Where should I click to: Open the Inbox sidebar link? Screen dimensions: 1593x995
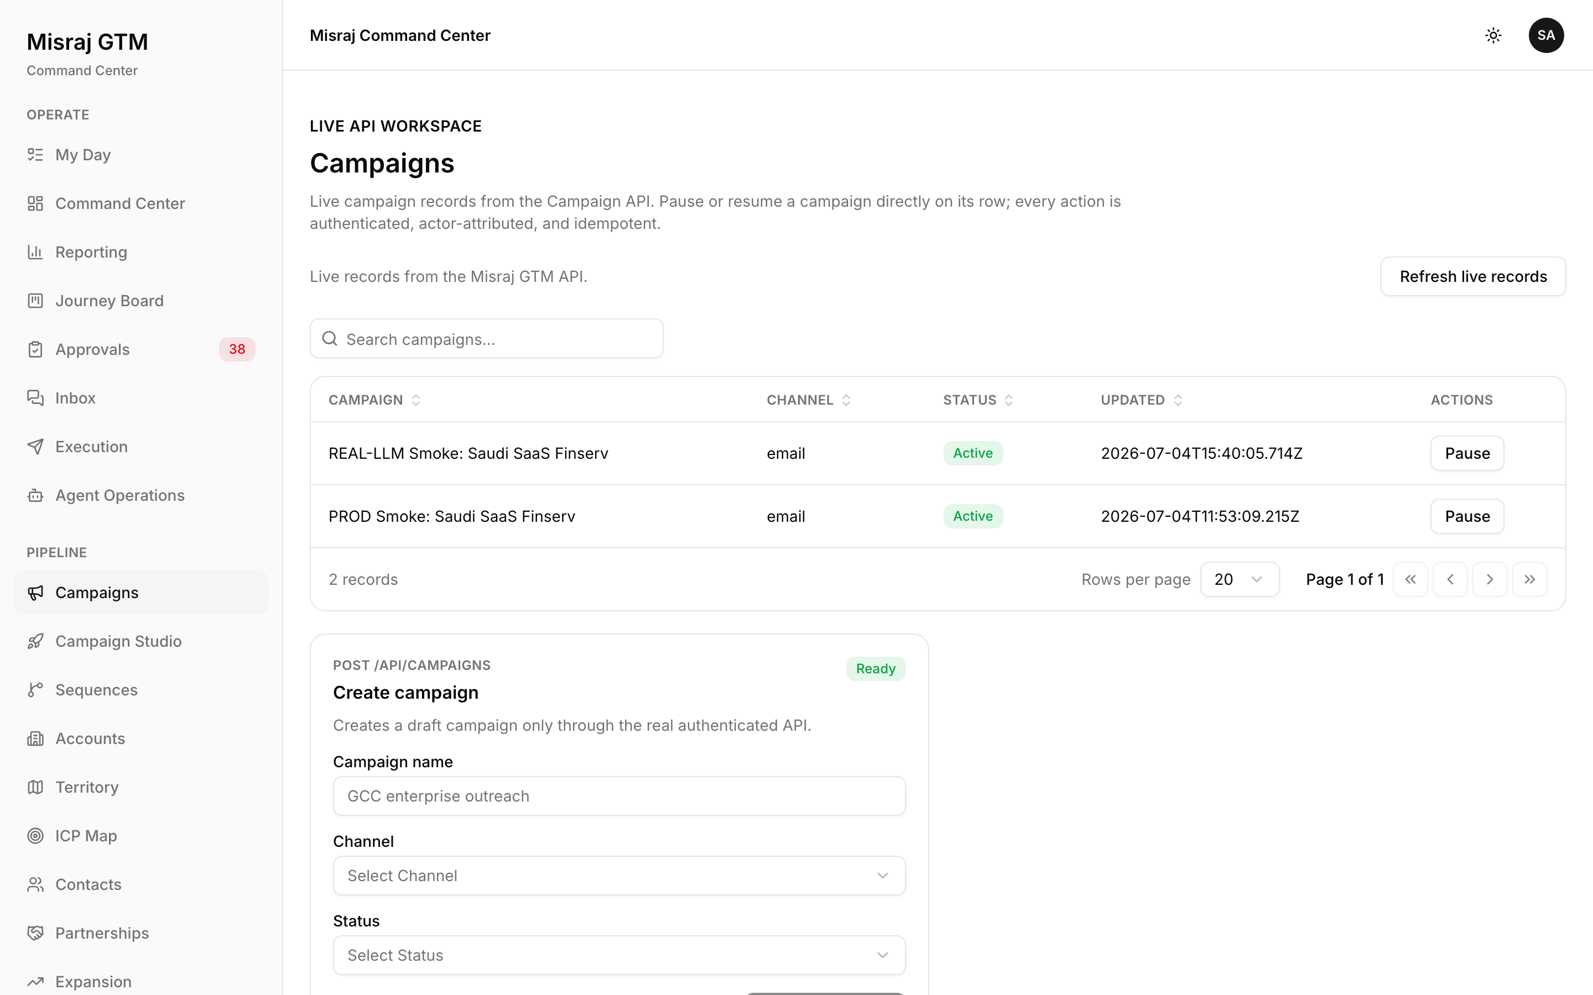click(141, 398)
